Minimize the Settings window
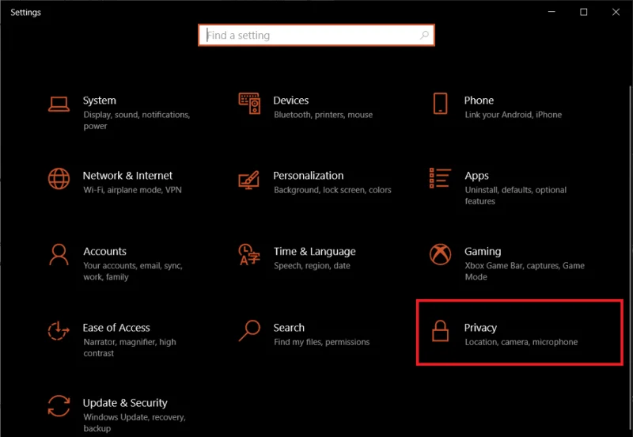This screenshot has width=633, height=437. pos(552,12)
